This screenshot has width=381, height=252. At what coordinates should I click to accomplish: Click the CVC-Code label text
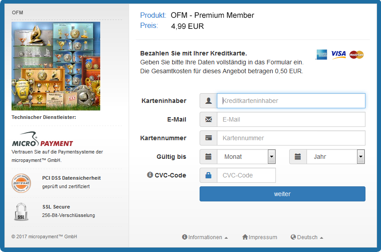pyautogui.click(x=170, y=175)
